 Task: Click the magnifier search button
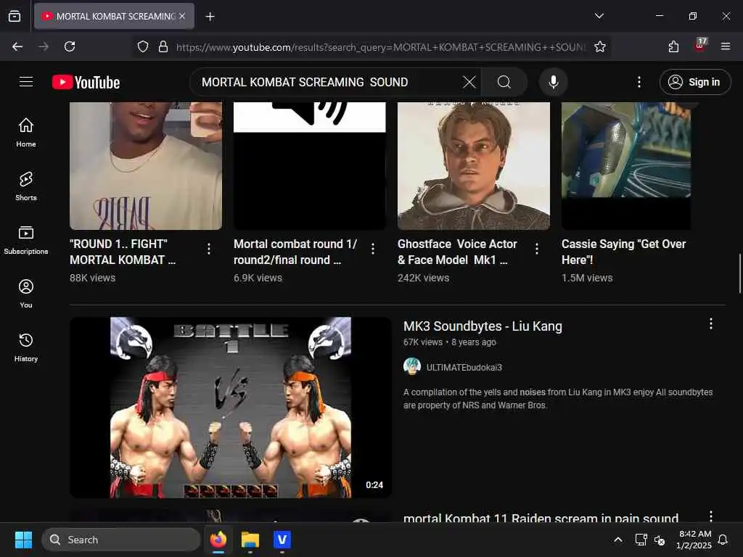coord(504,82)
